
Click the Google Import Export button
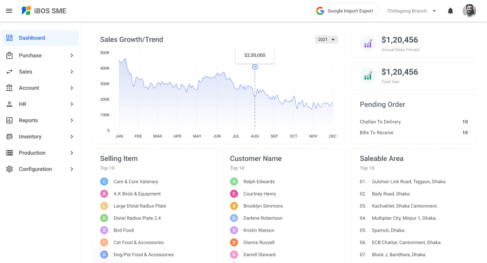[x=344, y=11]
